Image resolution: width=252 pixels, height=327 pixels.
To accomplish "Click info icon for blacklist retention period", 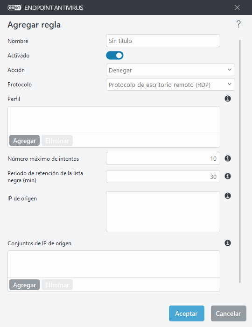I will 228,176.
